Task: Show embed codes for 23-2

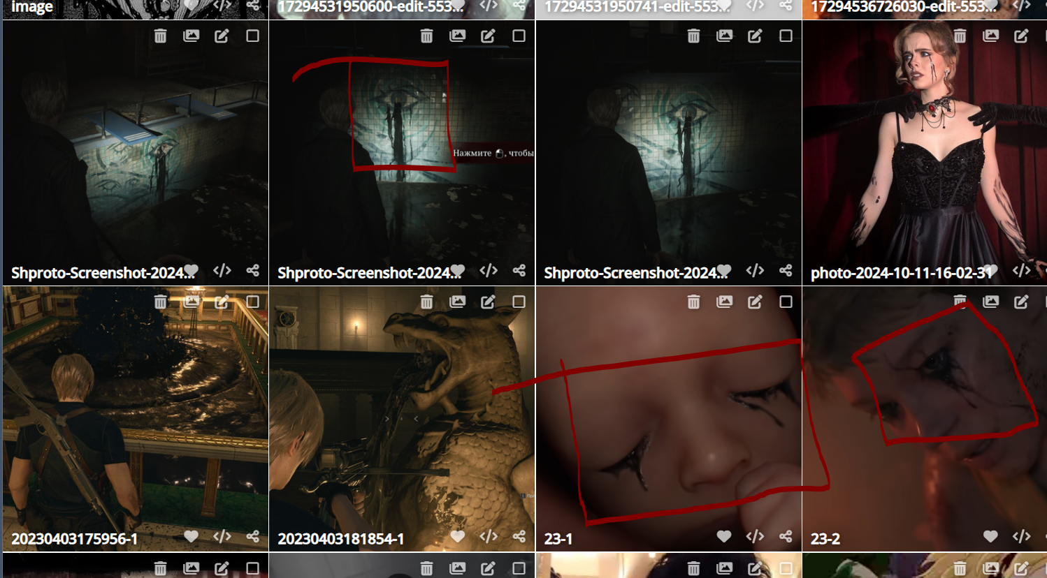Action: (1021, 536)
